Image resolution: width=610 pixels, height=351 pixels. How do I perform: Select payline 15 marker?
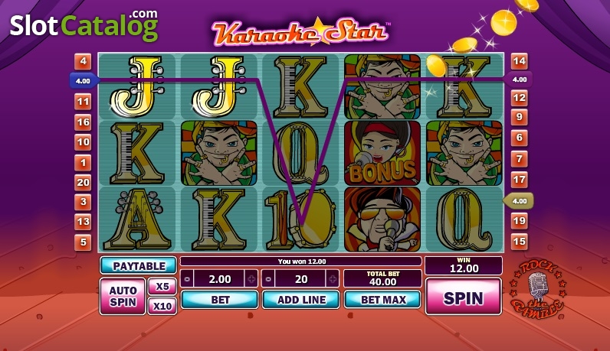click(520, 241)
